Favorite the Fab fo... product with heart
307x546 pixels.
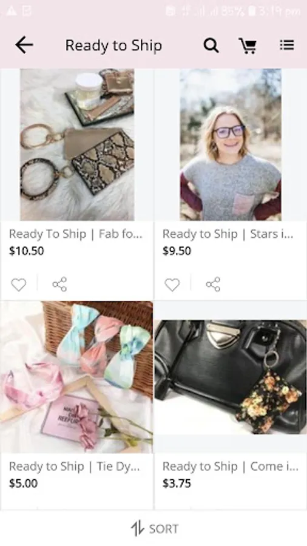point(18,285)
